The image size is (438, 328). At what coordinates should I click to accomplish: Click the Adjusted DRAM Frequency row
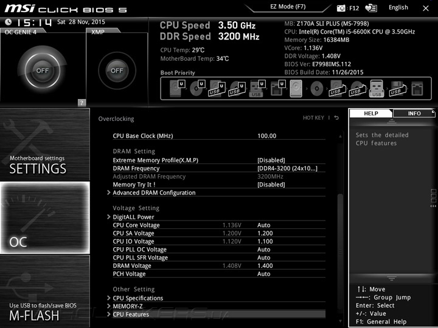(x=219, y=177)
